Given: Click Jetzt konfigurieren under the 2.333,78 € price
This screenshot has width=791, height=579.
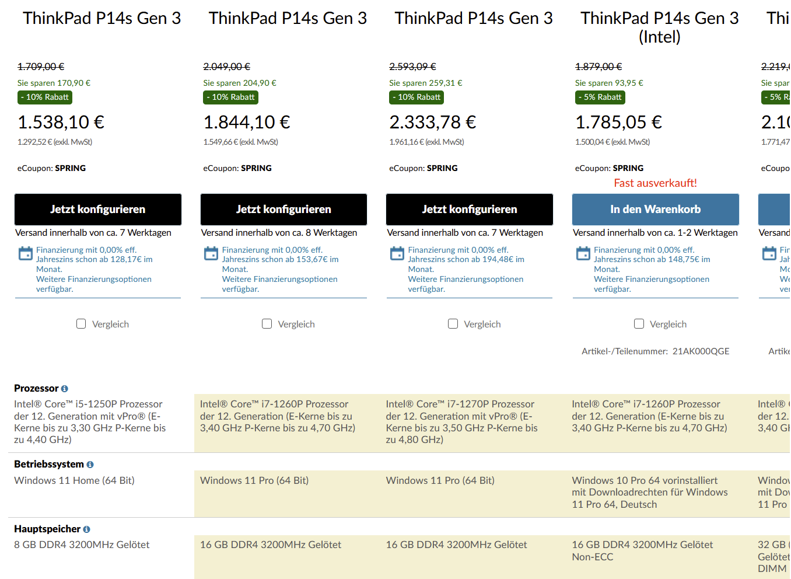Looking at the screenshot, I should click(470, 210).
